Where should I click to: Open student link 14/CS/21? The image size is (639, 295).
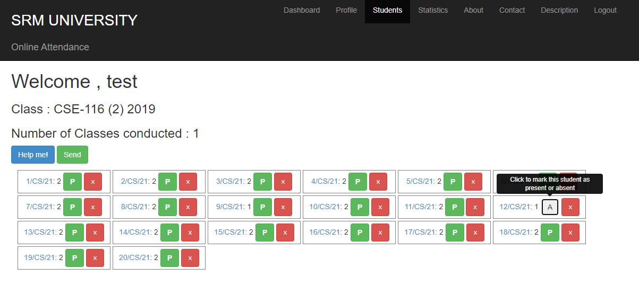[135, 233]
